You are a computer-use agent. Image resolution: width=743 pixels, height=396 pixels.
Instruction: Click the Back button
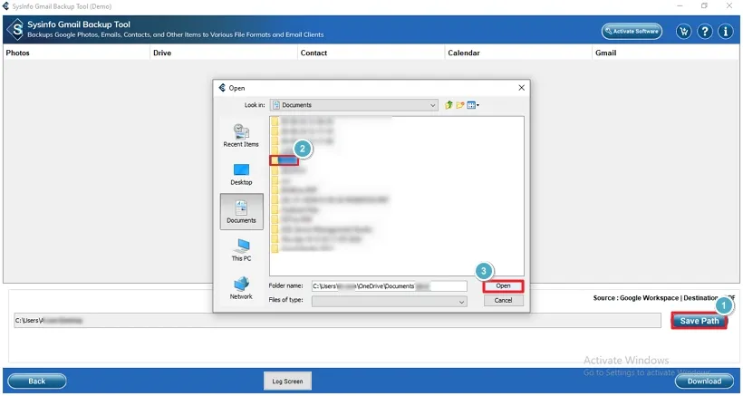[37, 381]
